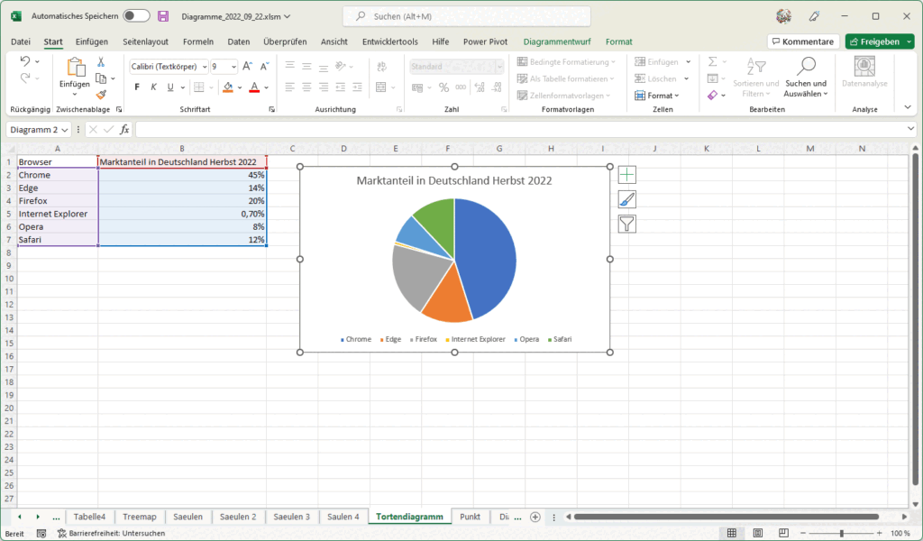Image resolution: width=923 pixels, height=541 pixels.
Task: Open the Chart Filters funnel icon
Action: [627, 224]
